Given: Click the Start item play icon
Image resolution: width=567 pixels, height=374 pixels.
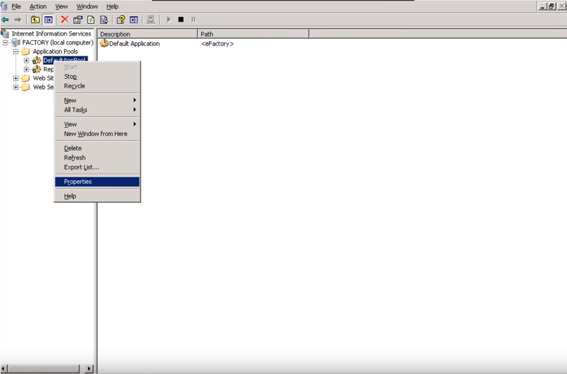Looking at the screenshot, I should (168, 20).
